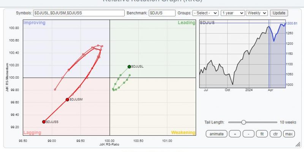Image resolution: width=304 pixels, height=152 pixels.
Task: Open the 1 year period dropdown
Action: pyautogui.click(x=233, y=13)
